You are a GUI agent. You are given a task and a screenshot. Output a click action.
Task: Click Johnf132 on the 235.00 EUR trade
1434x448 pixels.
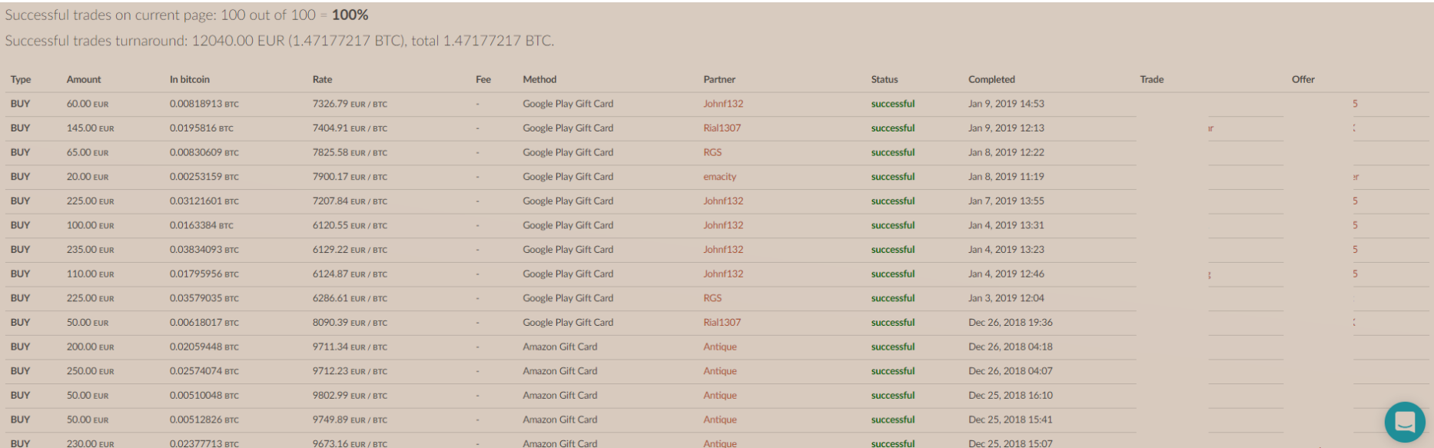coord(723,250)
